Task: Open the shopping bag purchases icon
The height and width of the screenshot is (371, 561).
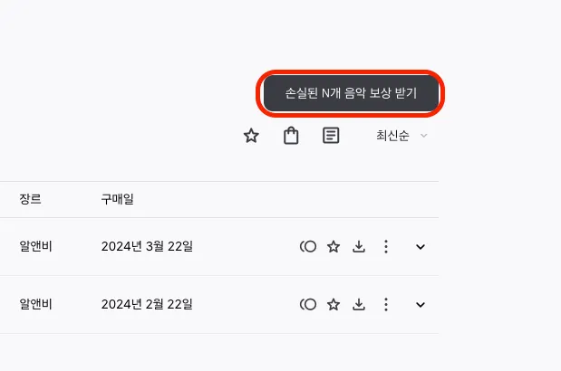Action: coord(291,136)
